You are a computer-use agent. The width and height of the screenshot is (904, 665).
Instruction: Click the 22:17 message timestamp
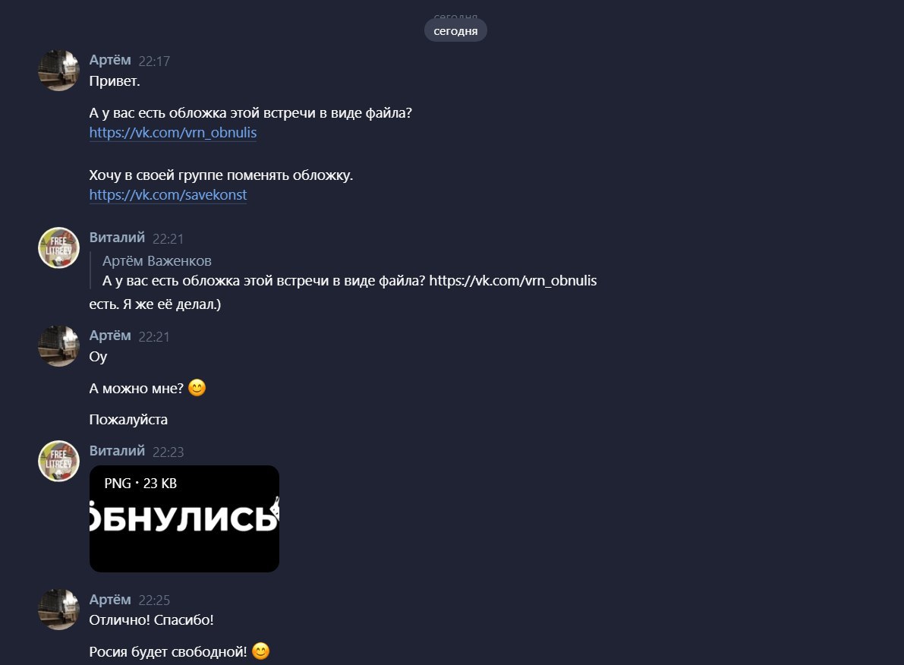coord(154,61)
